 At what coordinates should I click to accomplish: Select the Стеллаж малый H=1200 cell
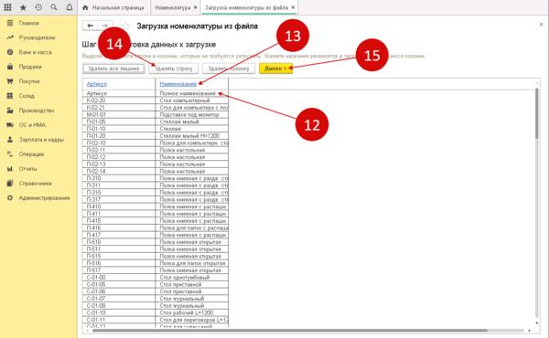pos(192,135)
